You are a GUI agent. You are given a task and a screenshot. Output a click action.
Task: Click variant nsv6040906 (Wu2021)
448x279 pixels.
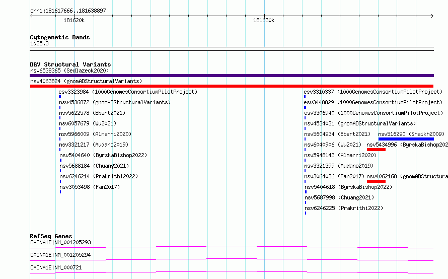(x=333, y=145)
